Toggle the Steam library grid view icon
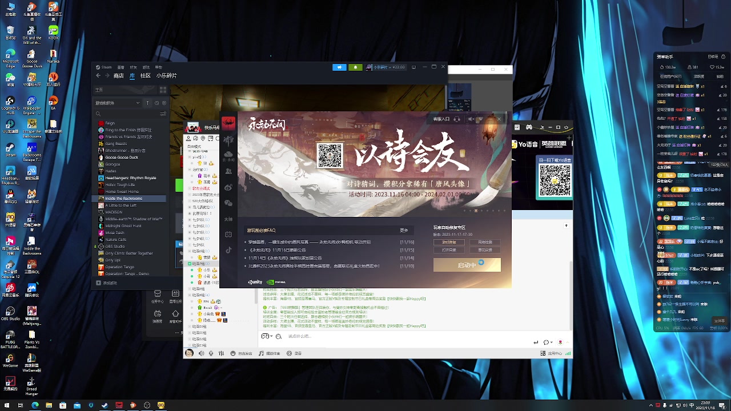 click(x=163, y=90)
